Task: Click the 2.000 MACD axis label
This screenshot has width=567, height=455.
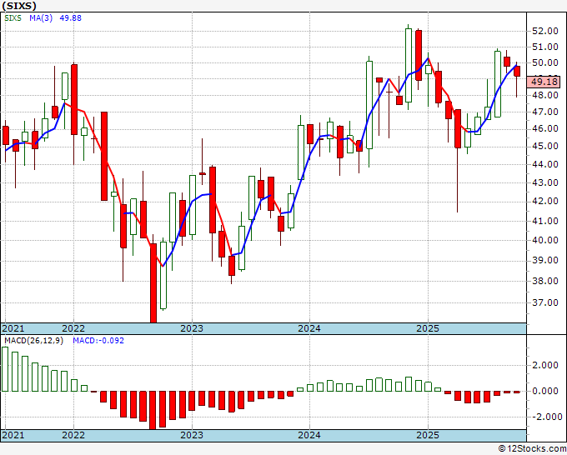Action: pos(545,365)
